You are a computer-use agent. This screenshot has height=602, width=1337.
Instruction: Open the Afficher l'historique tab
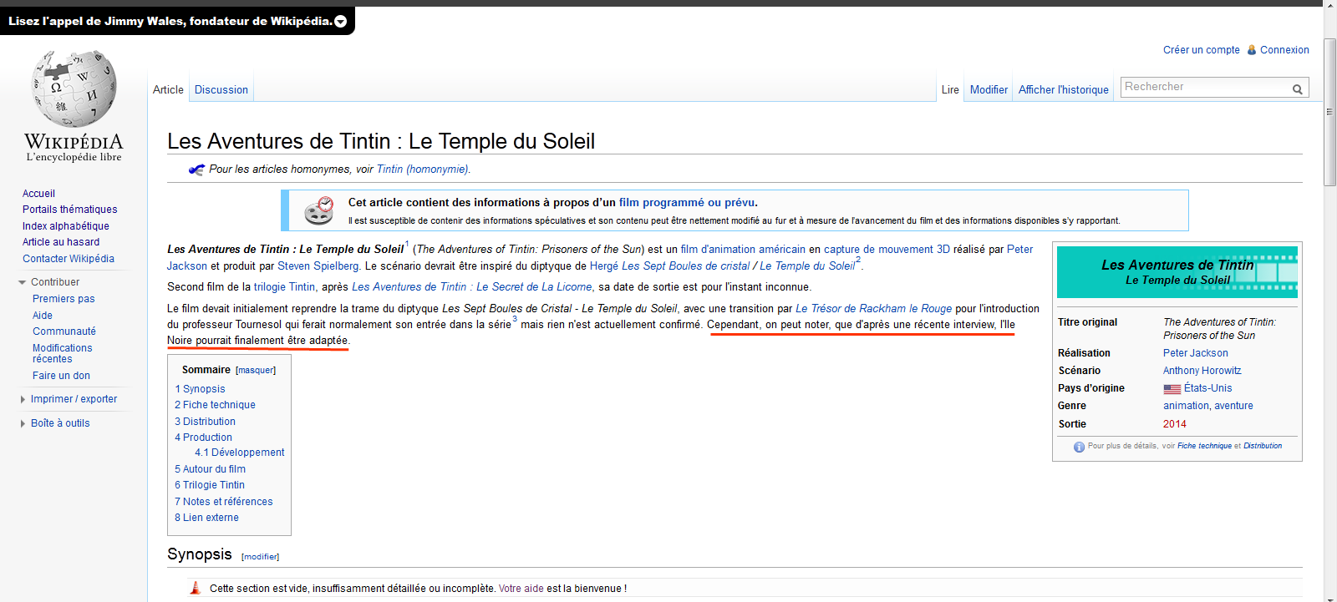(x=1064, y=90)
